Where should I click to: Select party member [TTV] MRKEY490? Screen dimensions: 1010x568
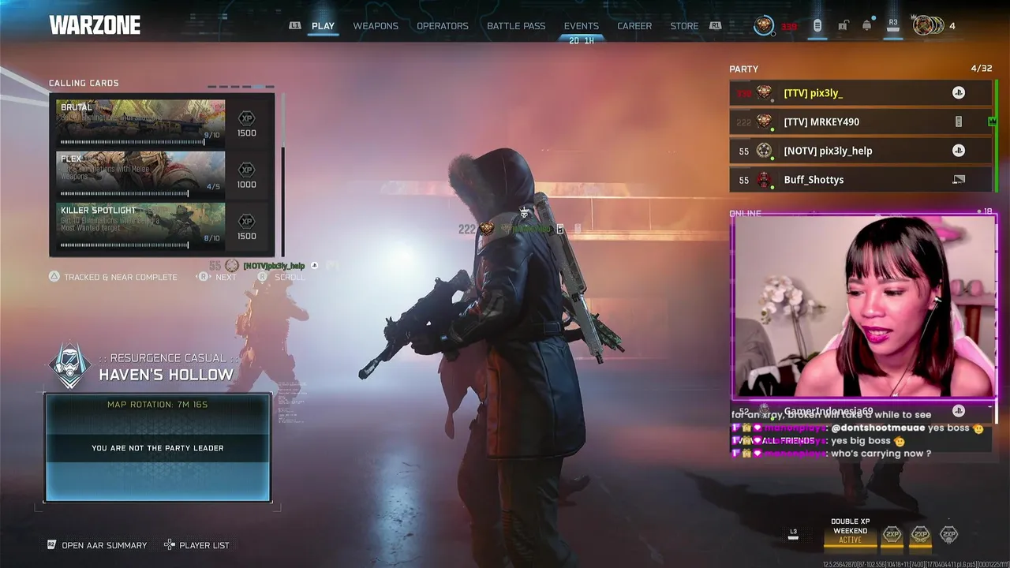862,121
